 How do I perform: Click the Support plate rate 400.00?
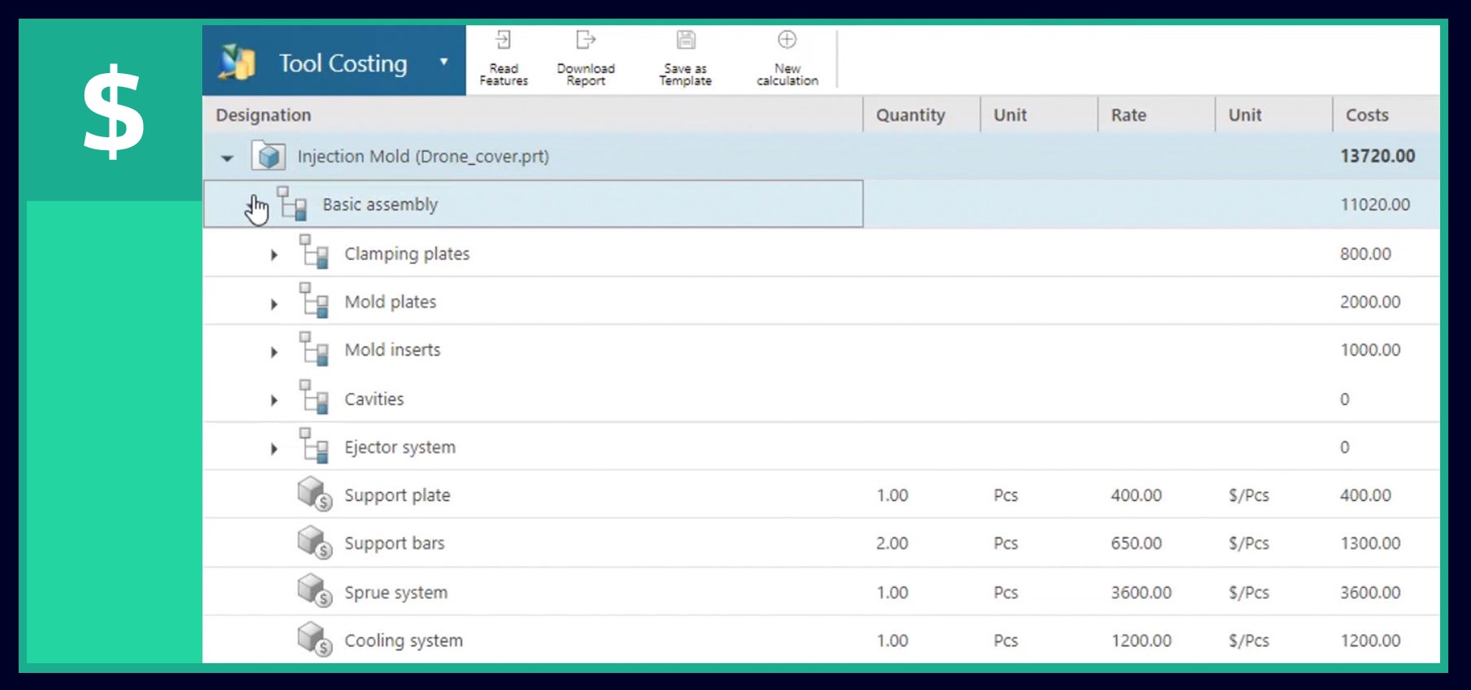coord(1136,495)
